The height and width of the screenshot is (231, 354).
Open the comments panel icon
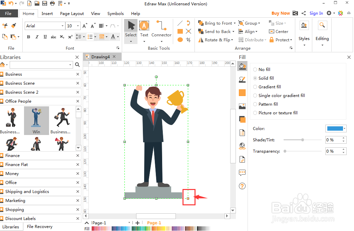[242, 173]
